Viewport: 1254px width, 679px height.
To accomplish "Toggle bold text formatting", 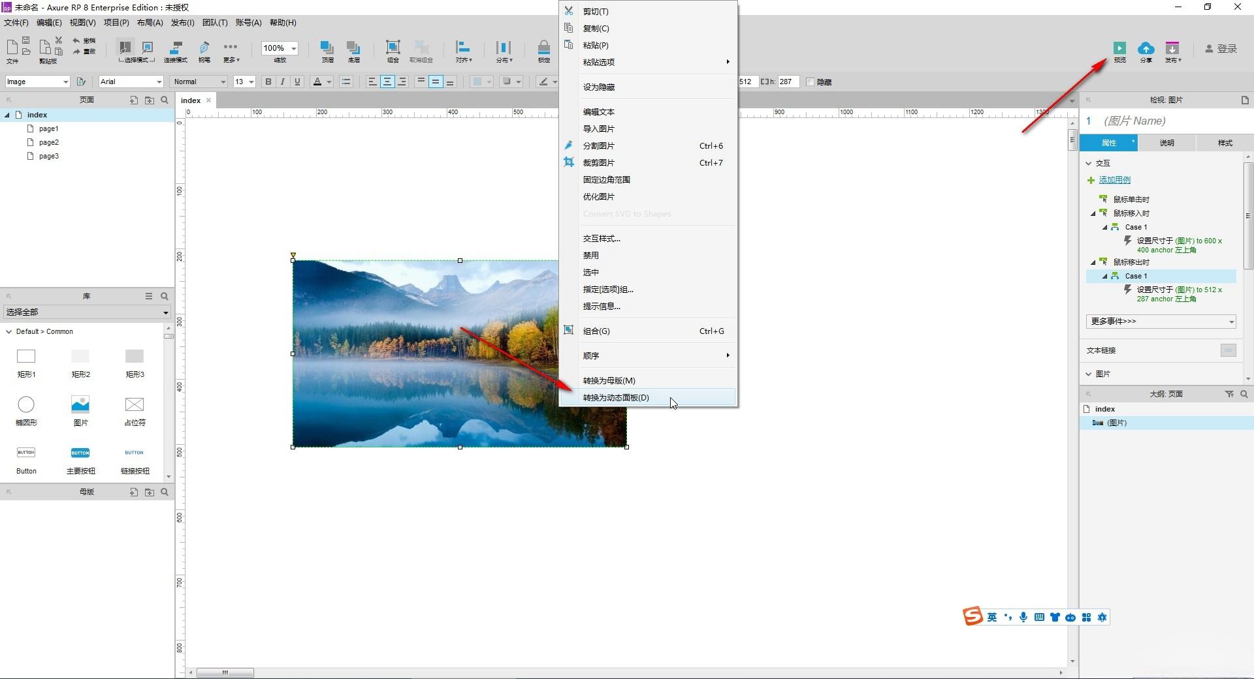I will point(268,82).
